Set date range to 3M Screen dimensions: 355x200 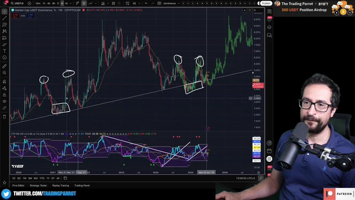[x=30, y=178]
